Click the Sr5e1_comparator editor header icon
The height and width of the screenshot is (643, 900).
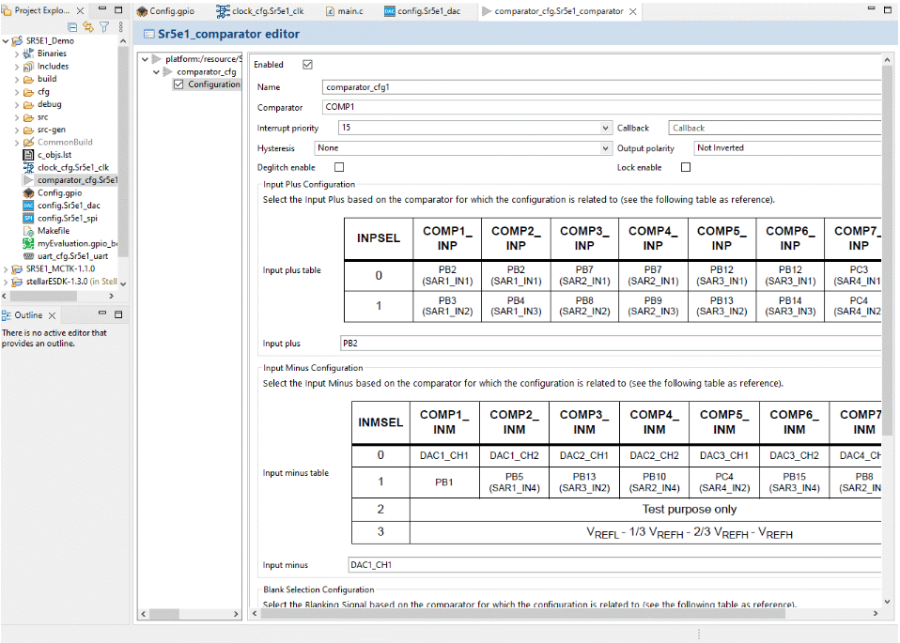[149, 33]
